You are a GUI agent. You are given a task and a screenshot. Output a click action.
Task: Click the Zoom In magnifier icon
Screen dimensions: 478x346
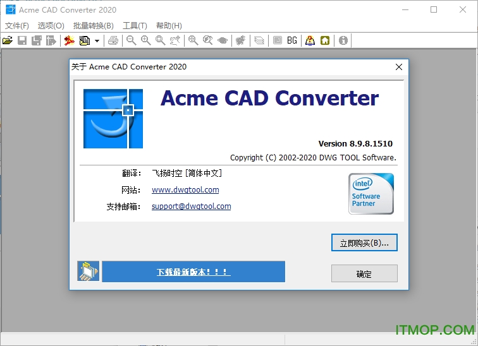(145, 40)
